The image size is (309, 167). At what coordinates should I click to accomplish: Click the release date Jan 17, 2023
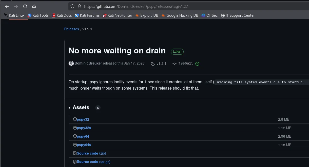click(134, 64)
